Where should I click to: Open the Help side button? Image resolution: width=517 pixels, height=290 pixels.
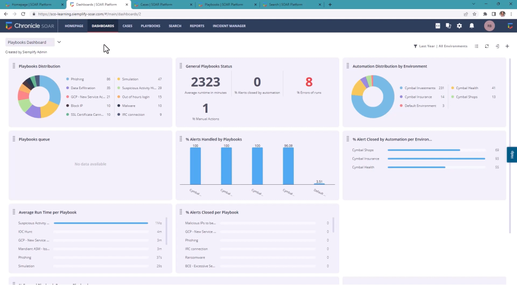(512, 155)
